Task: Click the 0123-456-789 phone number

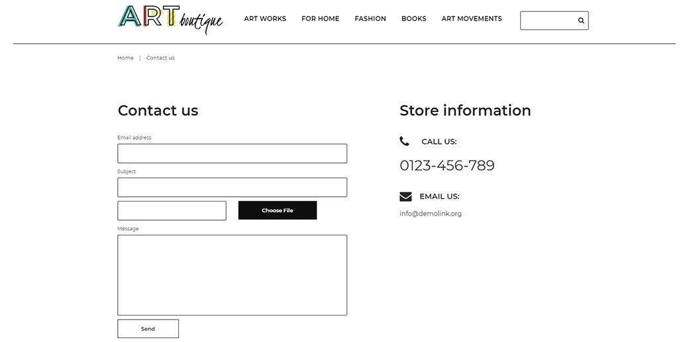Action: [447, 166]
